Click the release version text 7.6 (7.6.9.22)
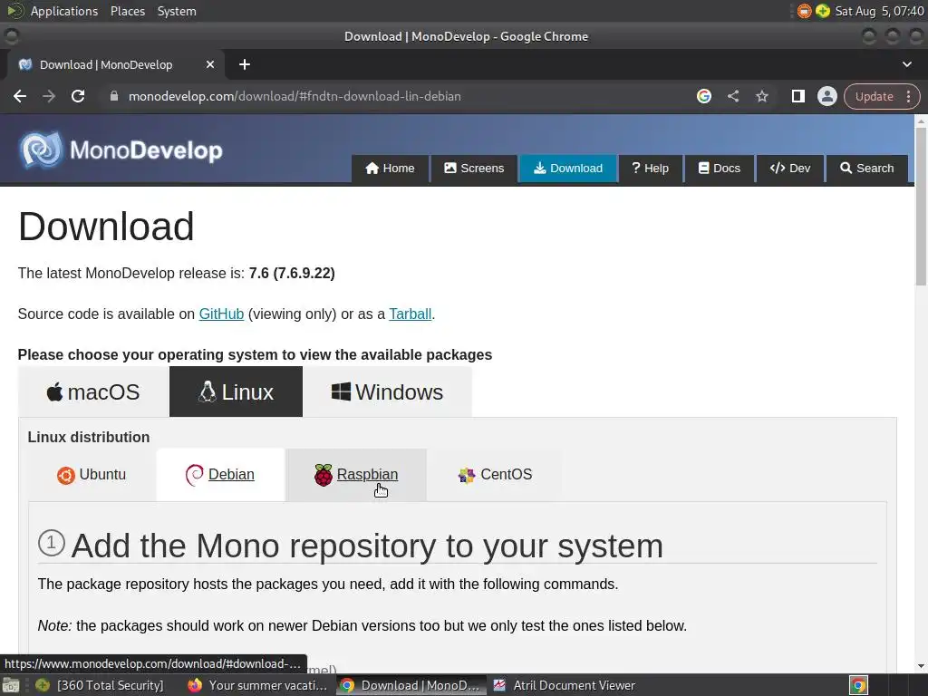This screenshot has width=928, height=696. 292,274
